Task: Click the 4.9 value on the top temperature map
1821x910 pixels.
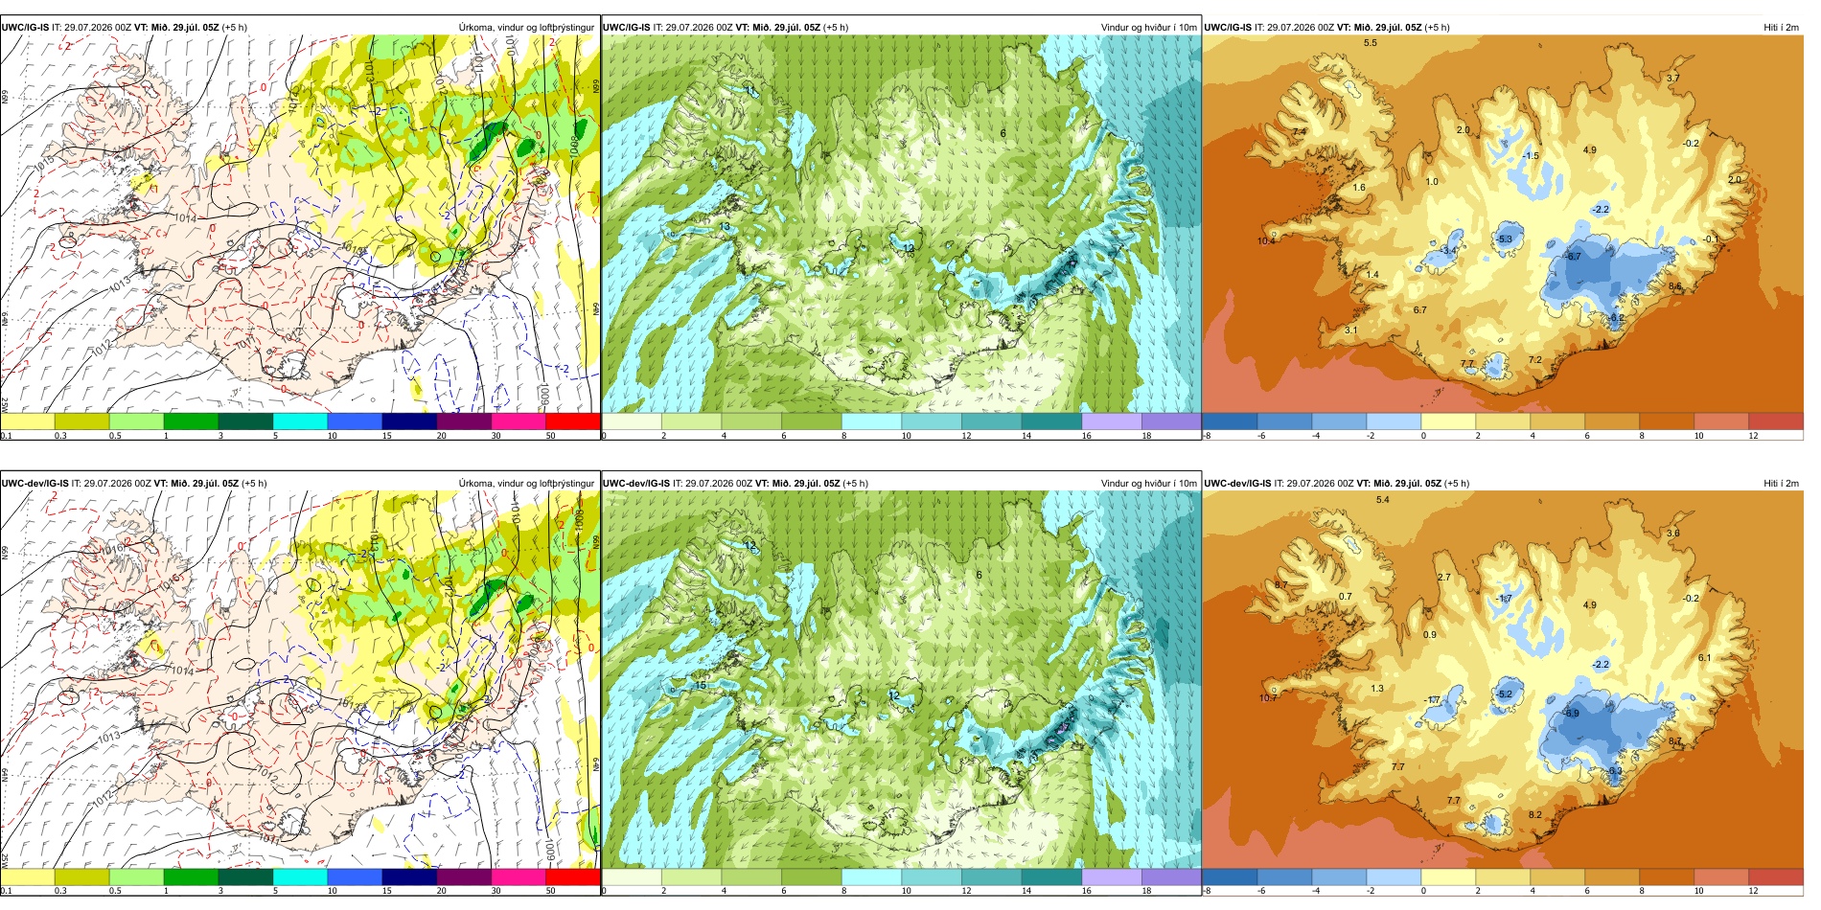Action: coord(1590,150)
